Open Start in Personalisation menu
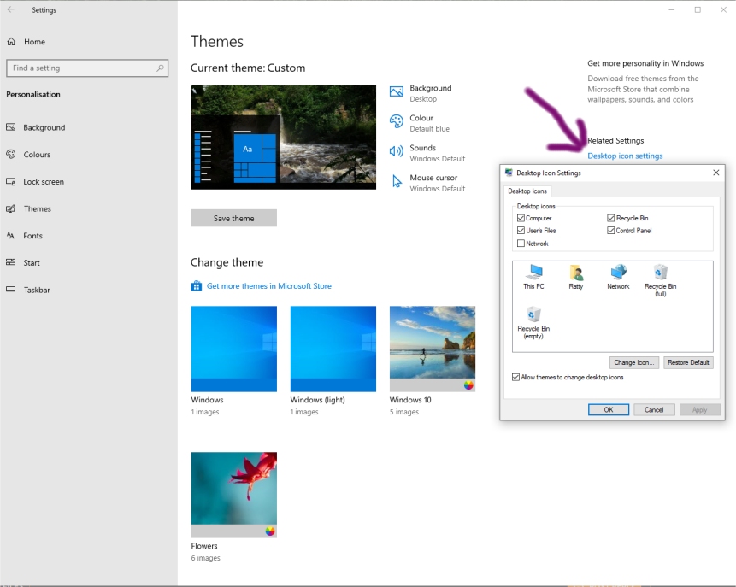736x587 pixels. tap(32, 263)
